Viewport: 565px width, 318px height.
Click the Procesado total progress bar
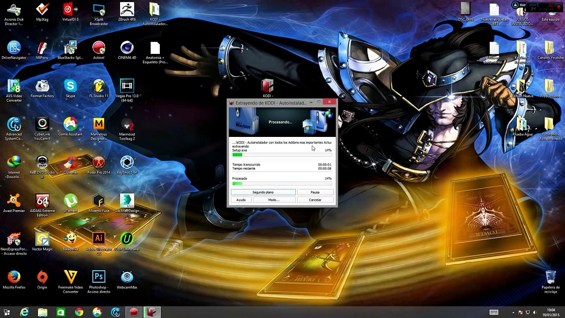point(282,183)
